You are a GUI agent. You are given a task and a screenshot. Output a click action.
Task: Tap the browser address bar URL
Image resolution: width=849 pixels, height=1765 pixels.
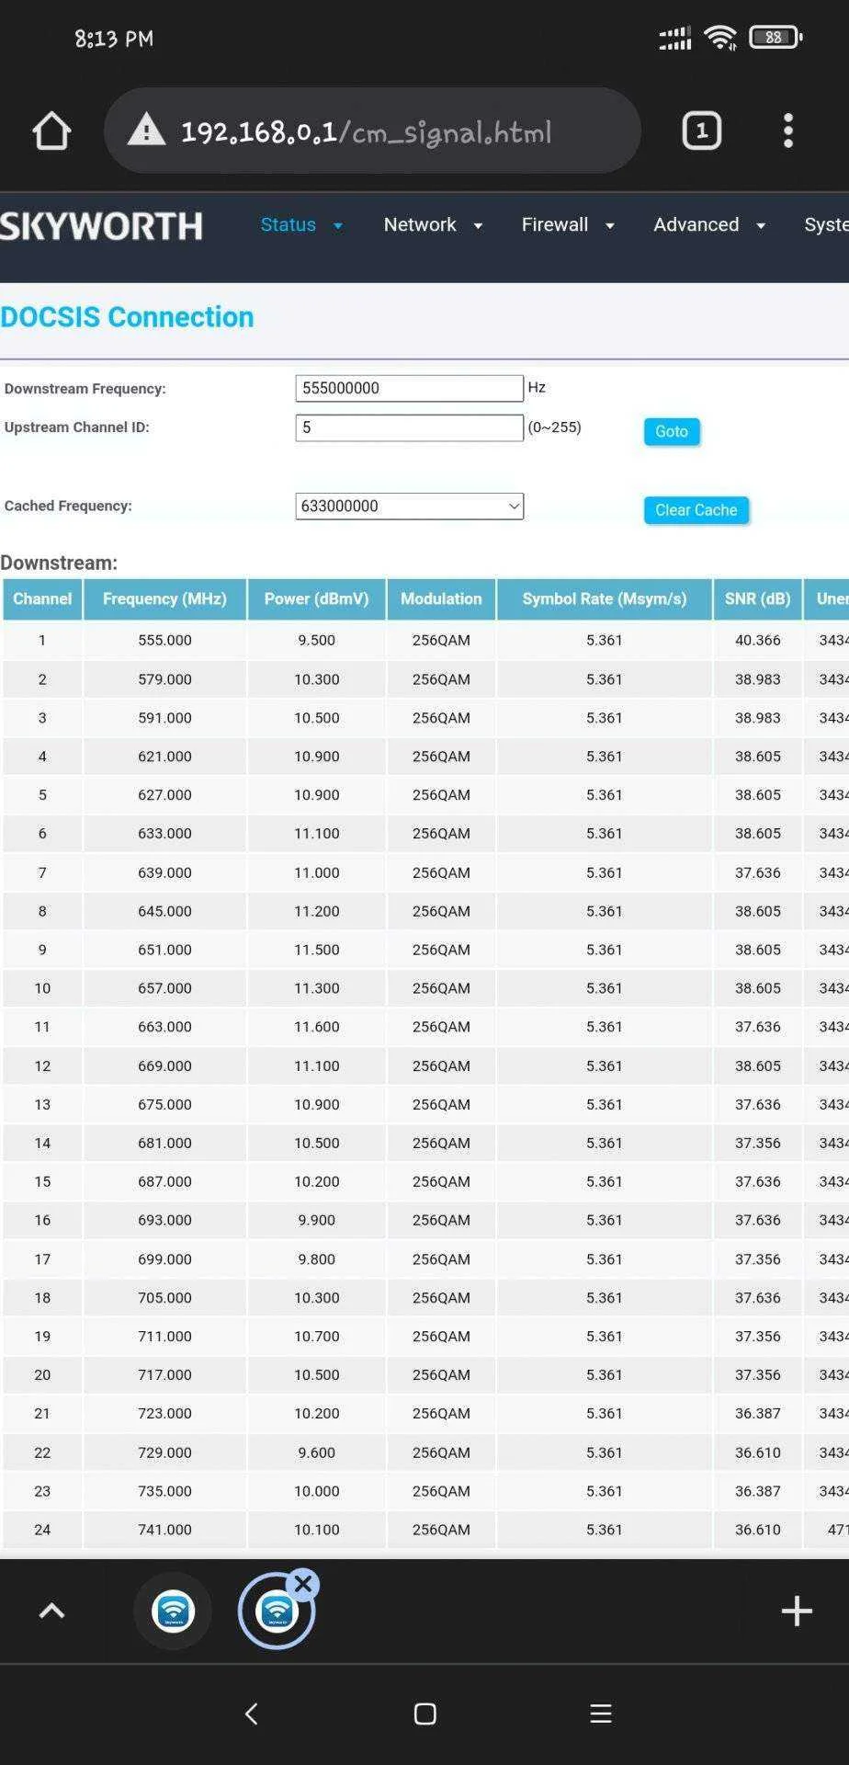tap(366, 132)
